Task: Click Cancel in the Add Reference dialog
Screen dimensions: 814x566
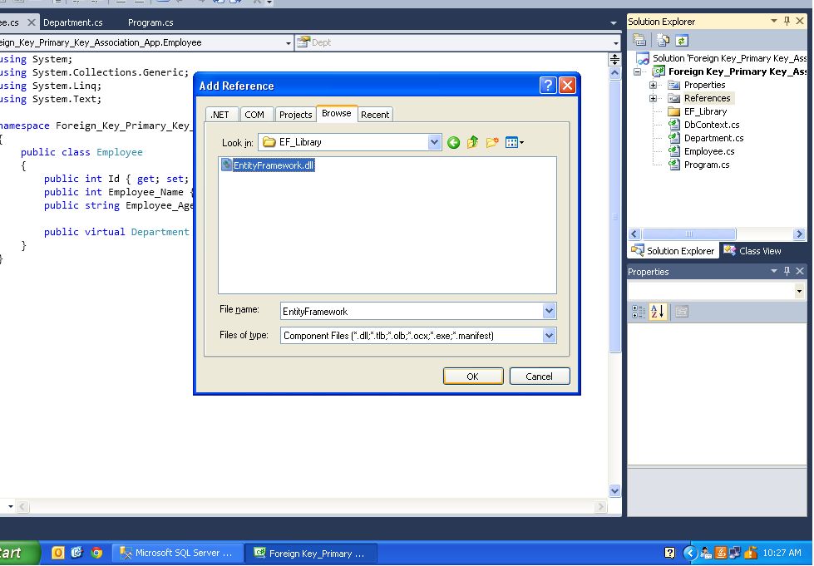Action: pos(540,377)
